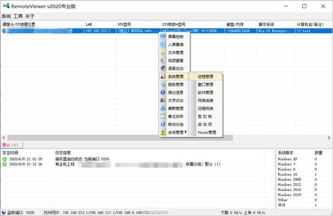Image resolution: width=333 pixels, height=216 pixels.
Task: Click the horizontal scrollbar left arrow
Action: pyautogui.click(x=4, y=137)
